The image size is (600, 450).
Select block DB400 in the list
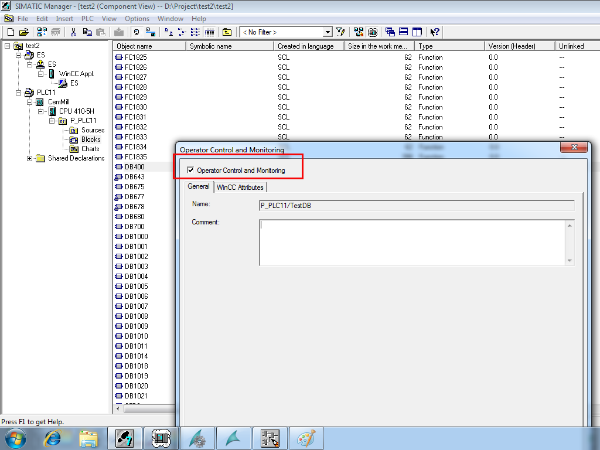click(x=134, y=167)
